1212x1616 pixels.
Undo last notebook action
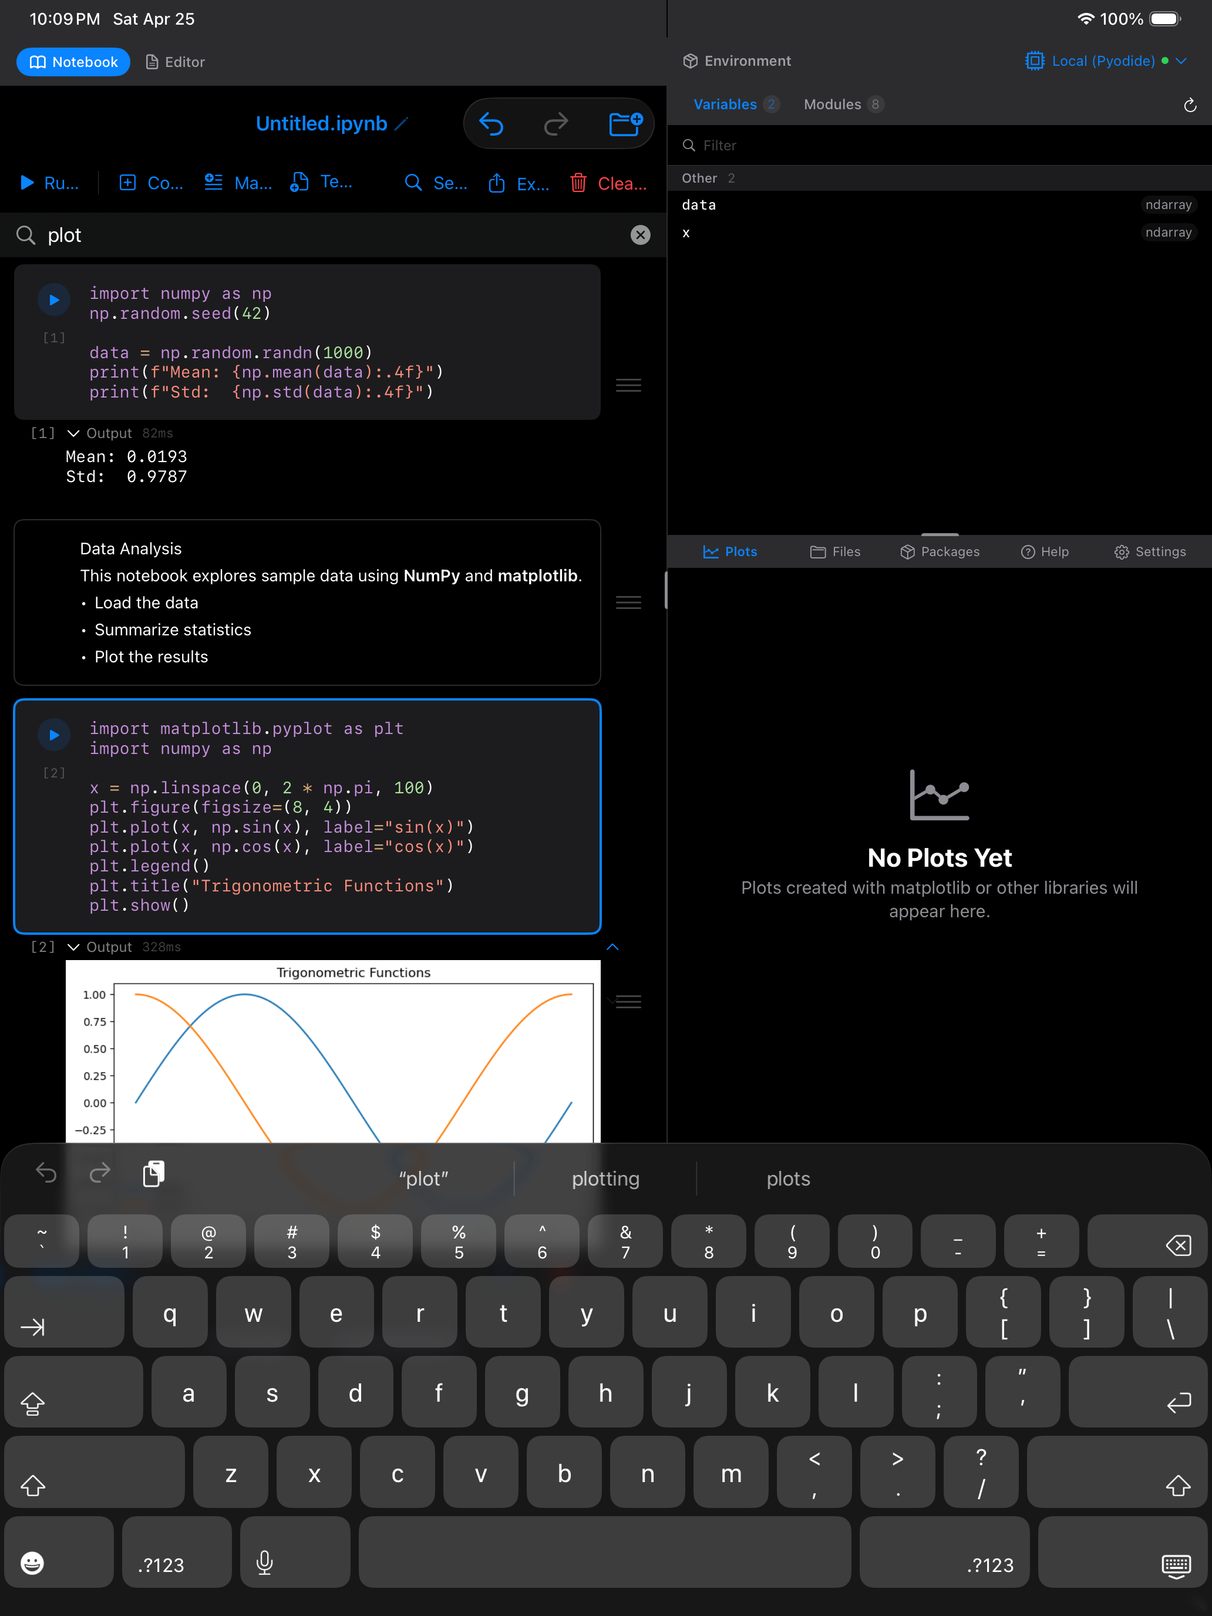click(491, 123)
